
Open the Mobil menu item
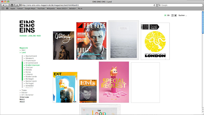pos(22,99)
